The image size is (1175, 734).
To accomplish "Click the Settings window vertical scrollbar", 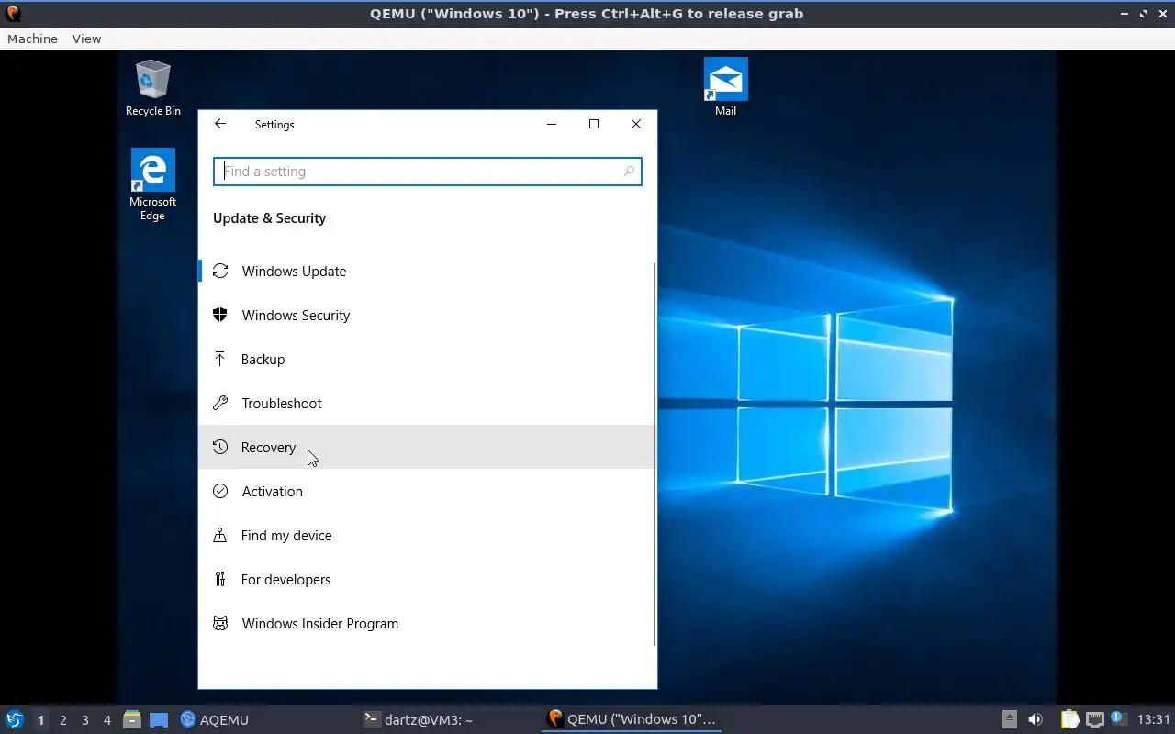I will point(655,454).
